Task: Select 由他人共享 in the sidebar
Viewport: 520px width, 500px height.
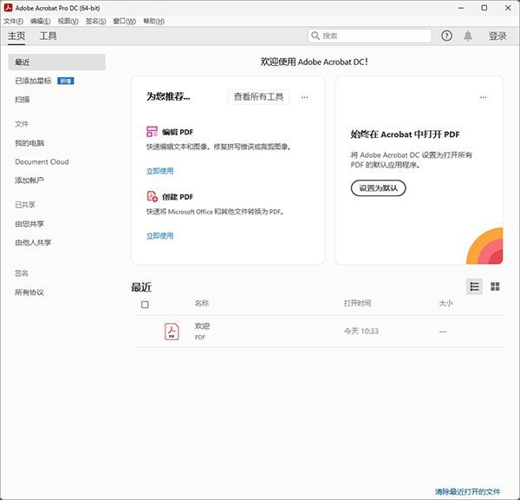Action: (33, 242)
